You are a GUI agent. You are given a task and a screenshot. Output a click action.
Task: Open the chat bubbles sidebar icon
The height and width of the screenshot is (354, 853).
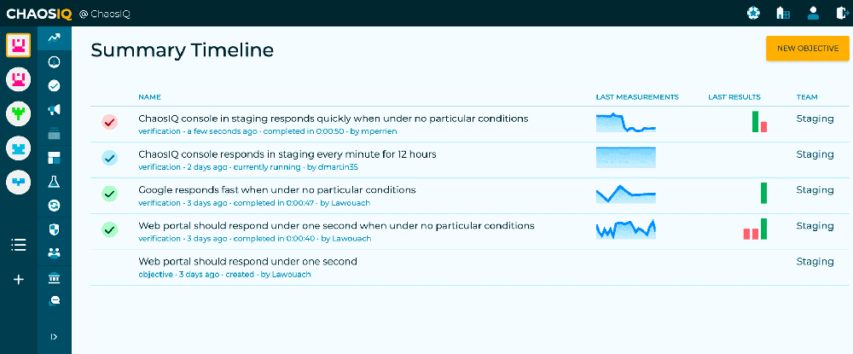point(54,301)
